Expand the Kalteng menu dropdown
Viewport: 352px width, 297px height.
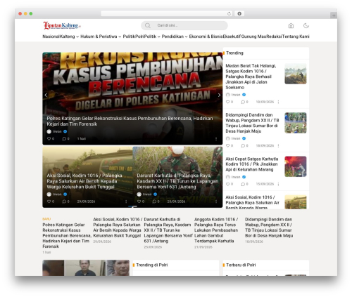click(77, 37)
